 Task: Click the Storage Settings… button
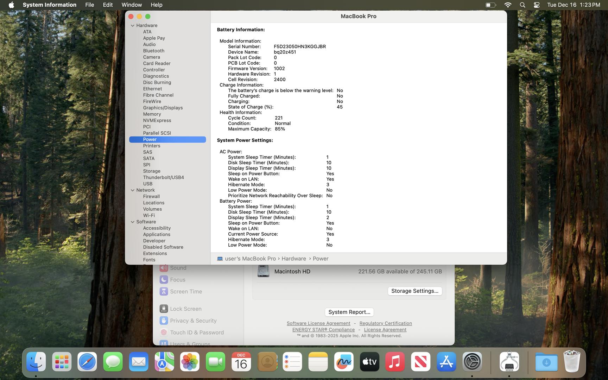[414, 291]
